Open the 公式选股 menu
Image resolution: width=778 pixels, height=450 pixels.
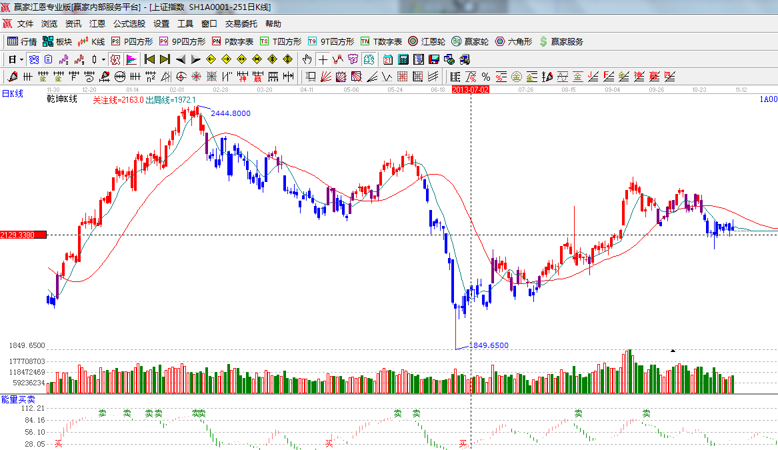[x=129, y=23]
